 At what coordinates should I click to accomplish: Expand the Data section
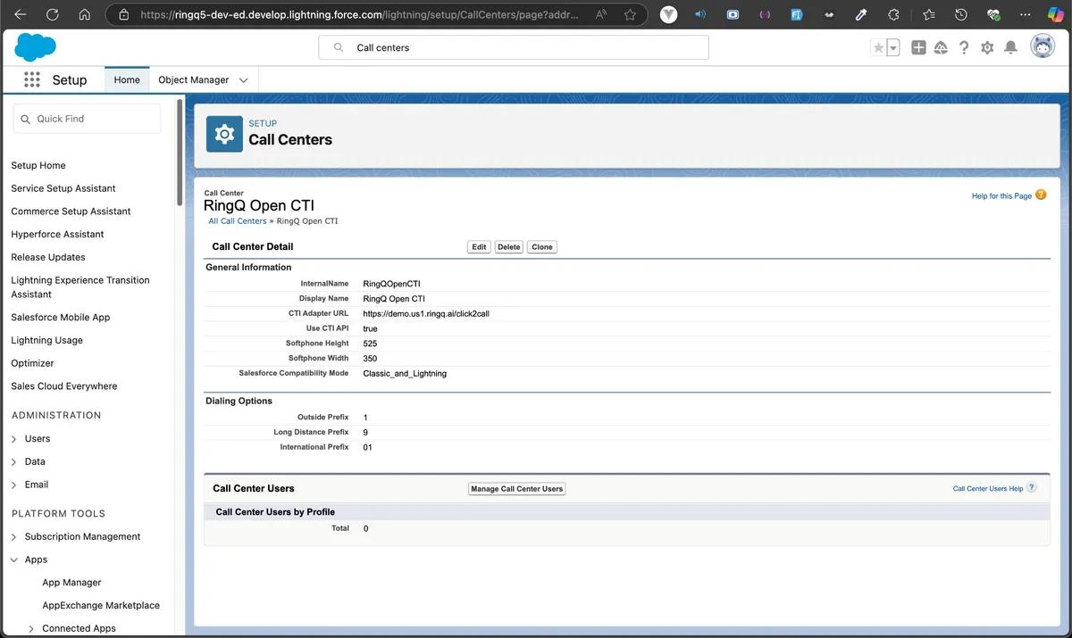click(13, 462)
